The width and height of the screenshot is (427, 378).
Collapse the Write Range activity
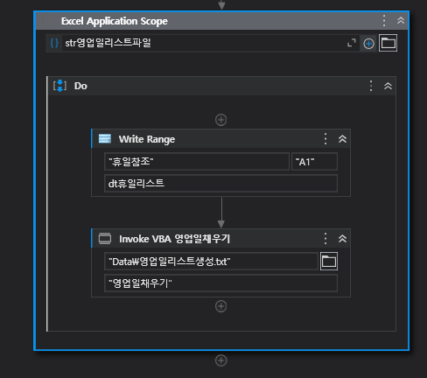(x=342, y=139)
